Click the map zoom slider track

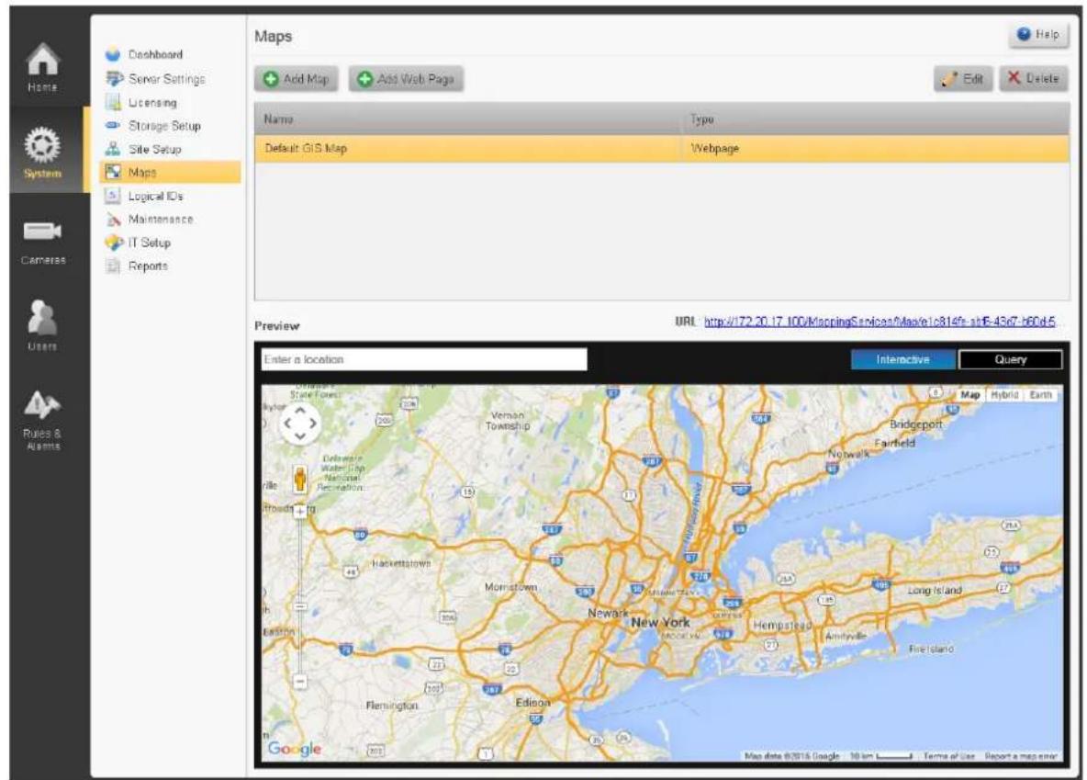point(299,597)
